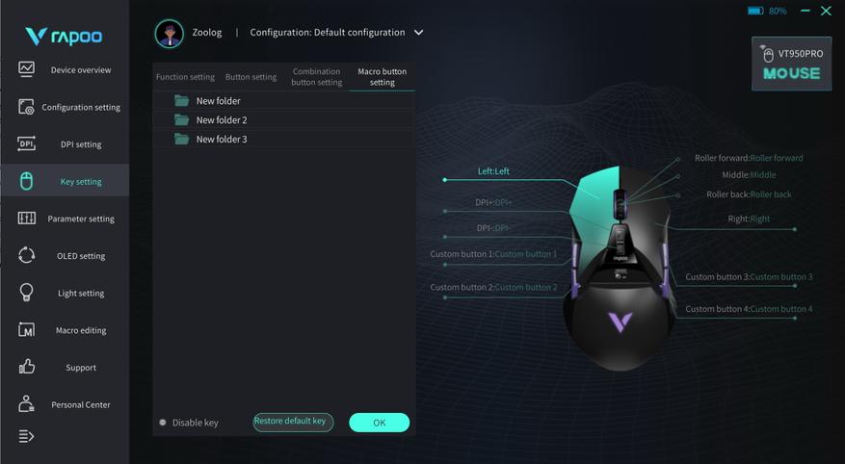Select the DPI setting icon
Screen dimensions: 845x464
(x=26, y=143)
